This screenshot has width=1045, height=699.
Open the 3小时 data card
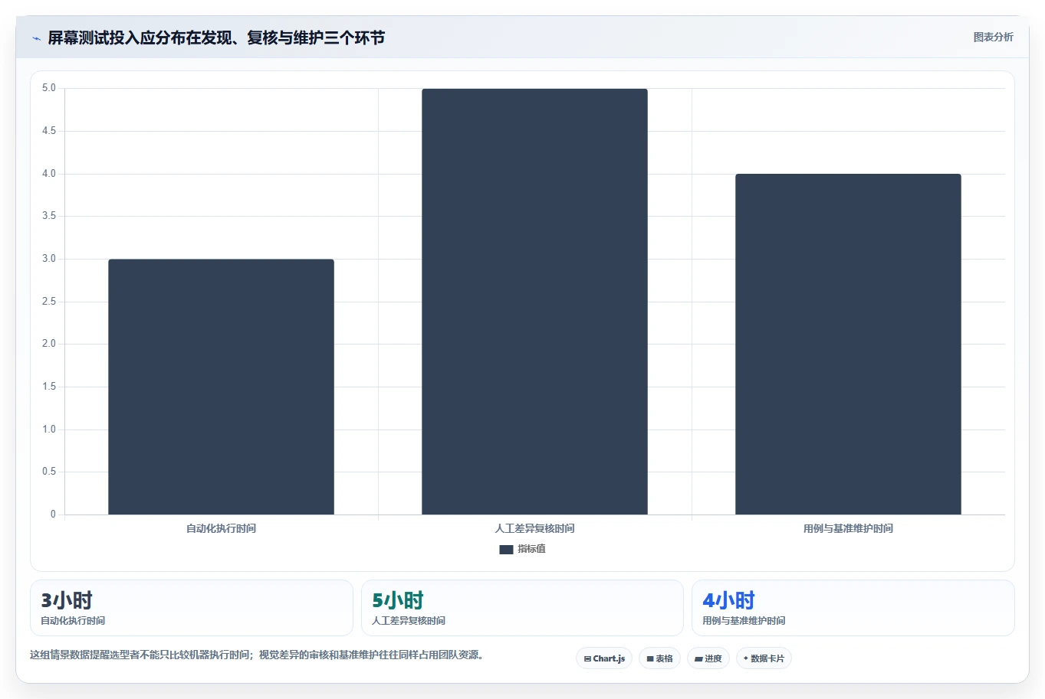(x=192, y=608)
